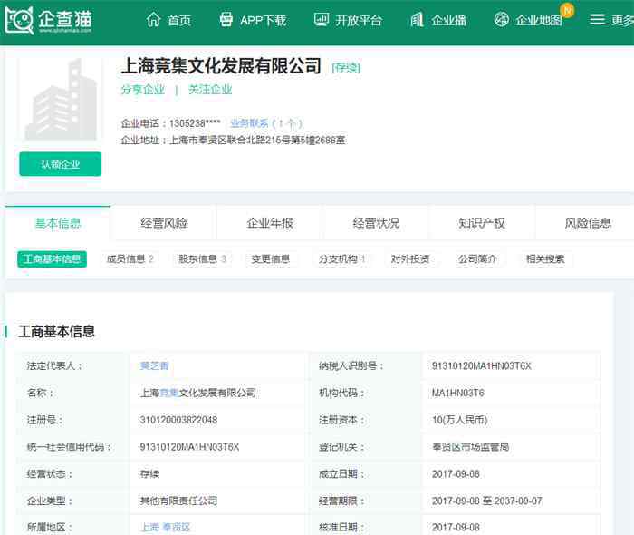Screen dimensions: 634x535
Task: Click the 奉贤区 region link
Action: pyautogui.click(x=177, y=528)
